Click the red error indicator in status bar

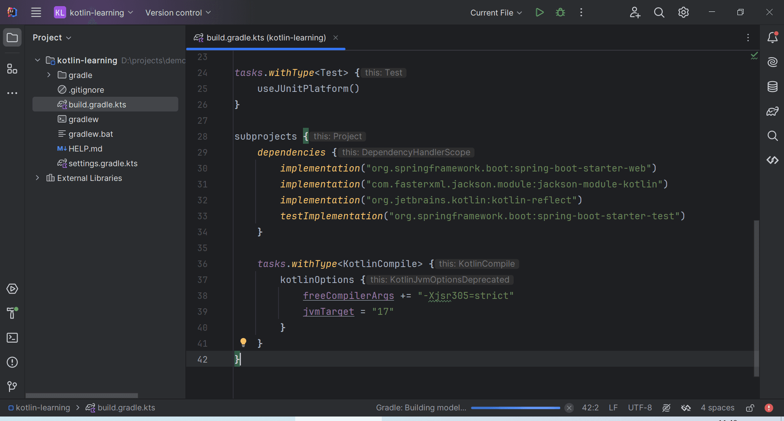pos(769,408)
